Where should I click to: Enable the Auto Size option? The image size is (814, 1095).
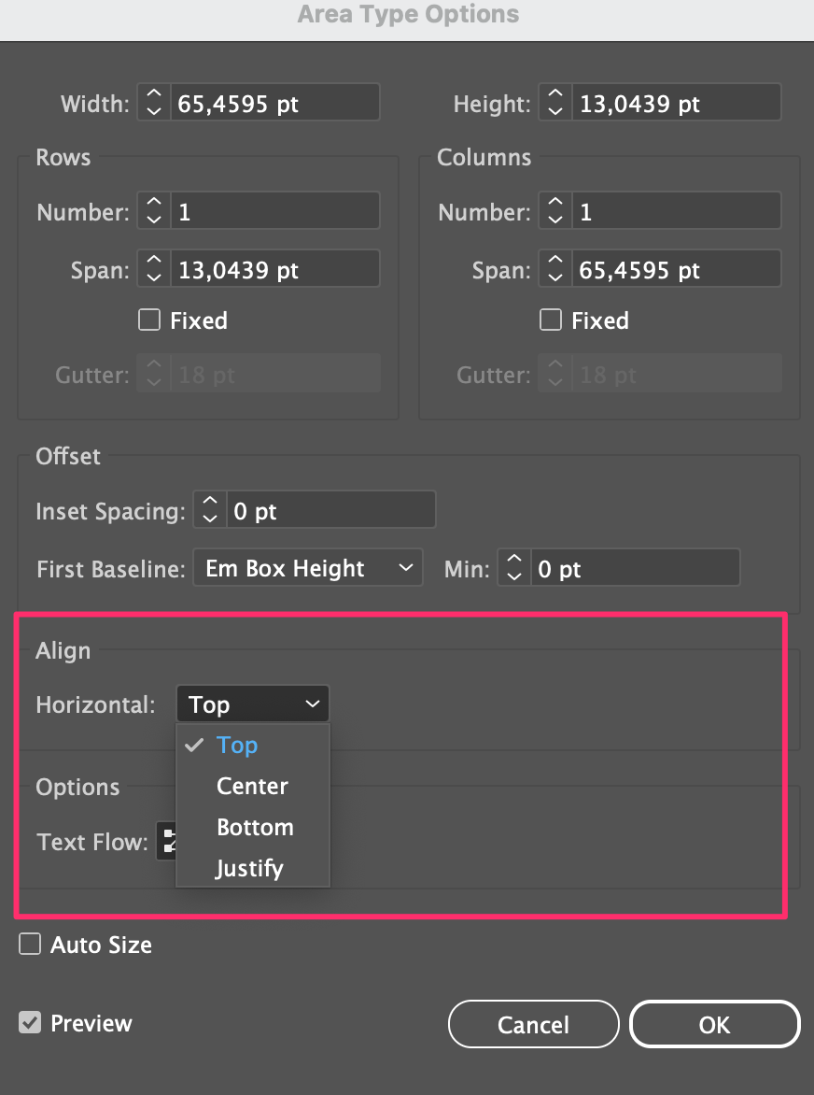(x=29, y=944)
